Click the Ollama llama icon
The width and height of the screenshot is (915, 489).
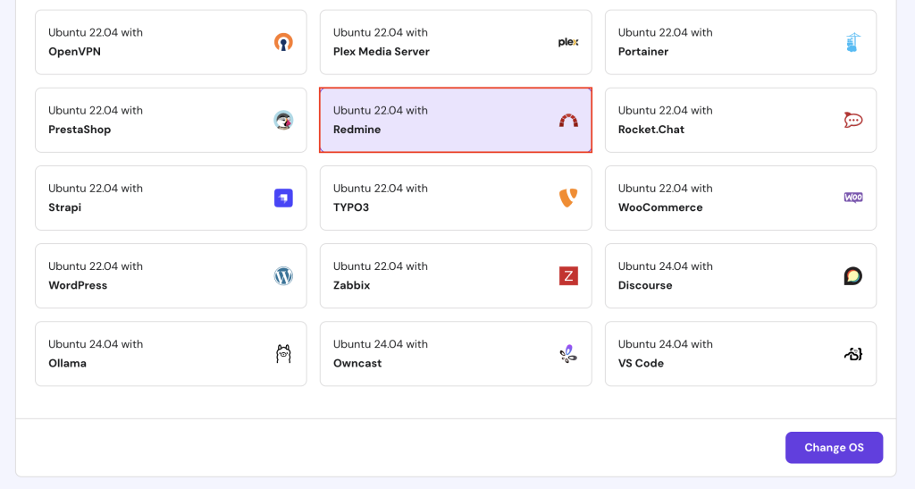pos(283,354)
